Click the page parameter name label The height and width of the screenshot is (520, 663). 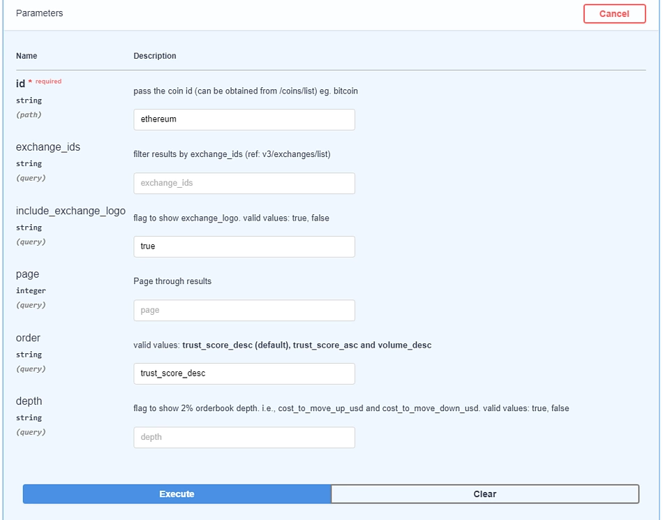coord(27,274)
